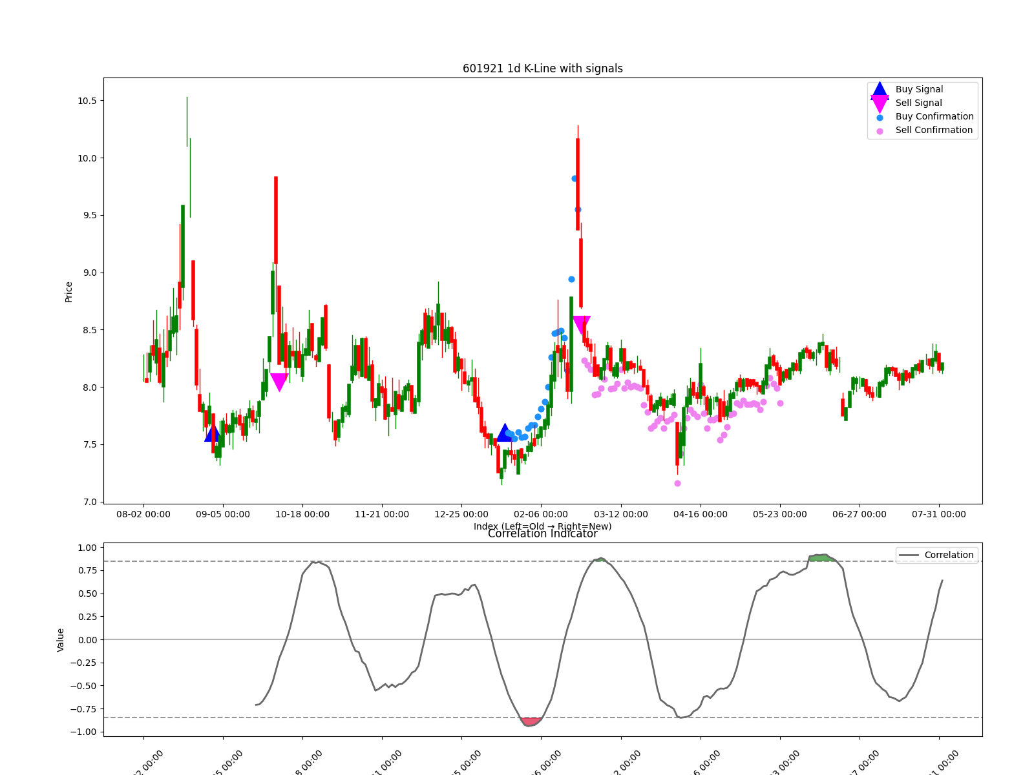Click the lowest violet sell confirmation dot near 7.2
1034x775 pixels.
click(677, 483)
